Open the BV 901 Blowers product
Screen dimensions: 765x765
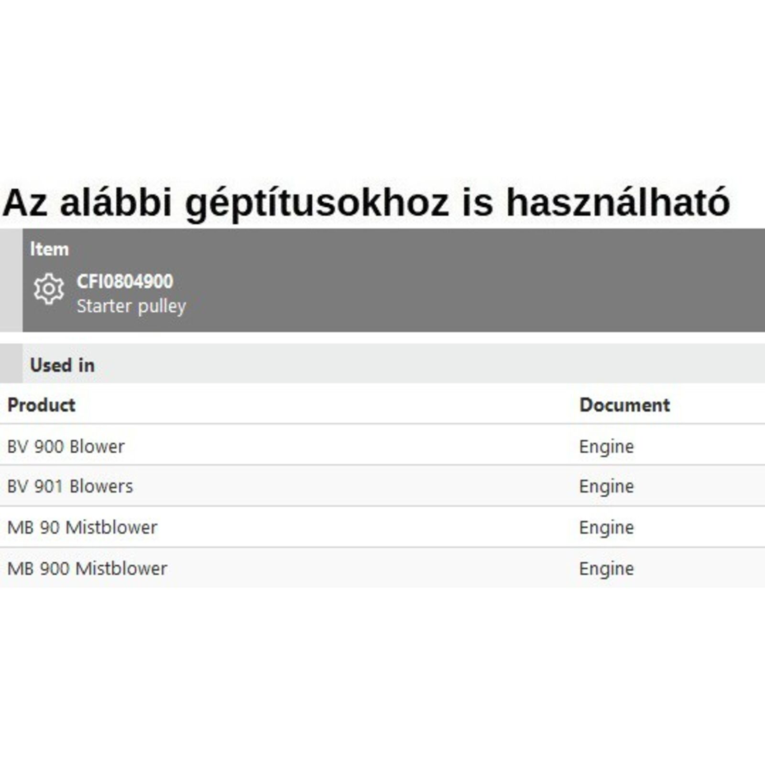[x=70, y=486]
